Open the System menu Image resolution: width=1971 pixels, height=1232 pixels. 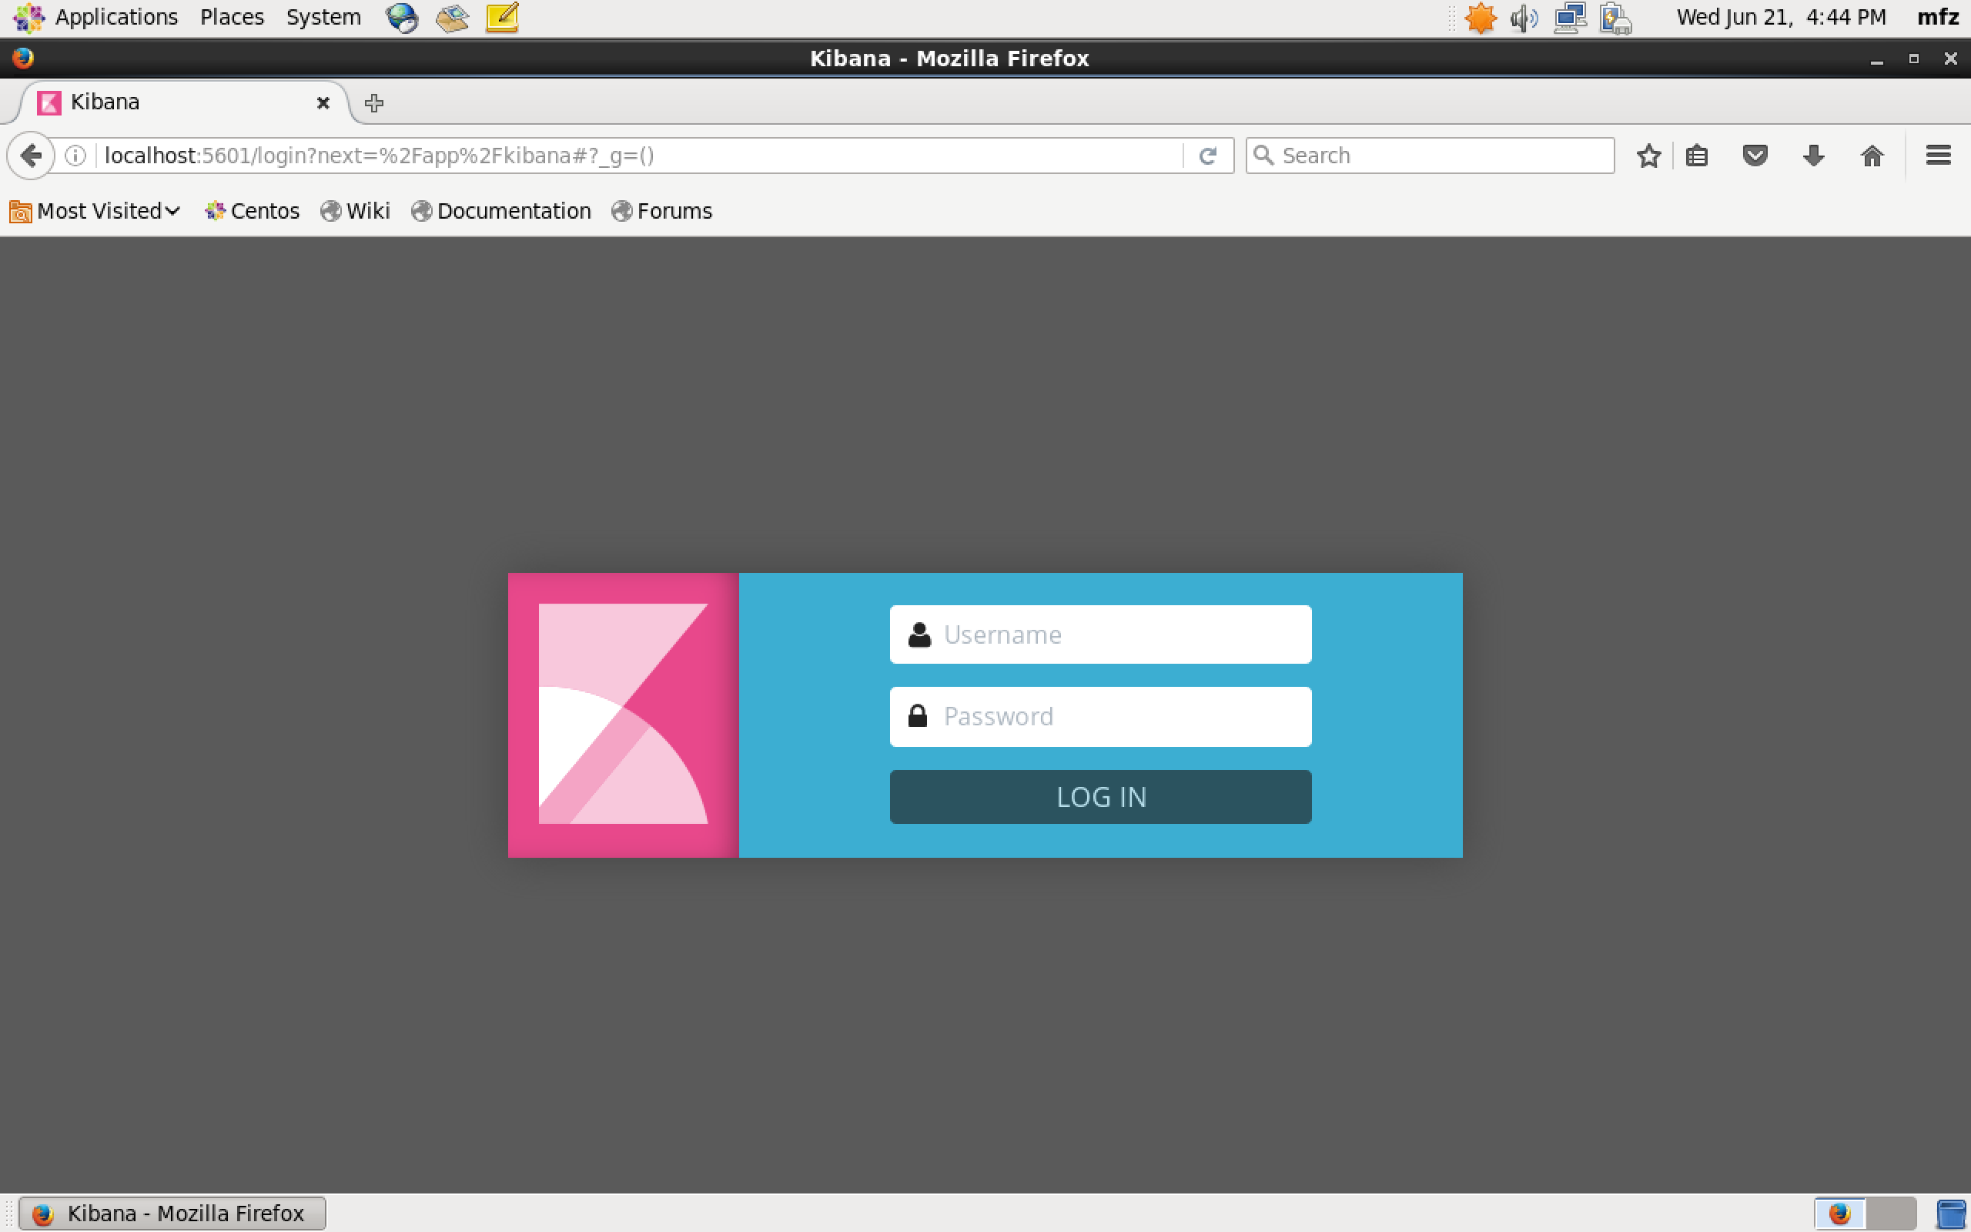point(323,17)
